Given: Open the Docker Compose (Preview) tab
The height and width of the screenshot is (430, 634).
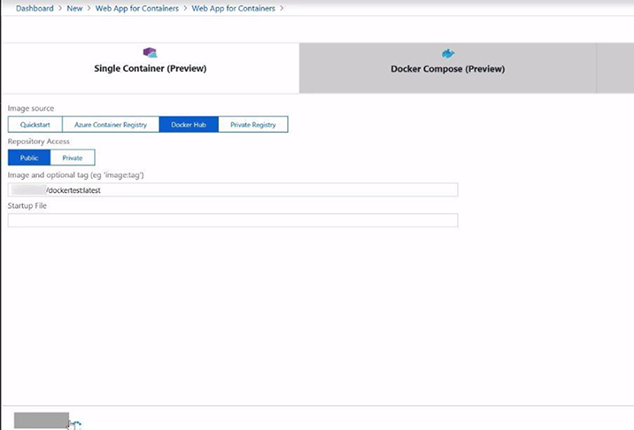Looking at the screenshot, I should [x=447, y=68].
